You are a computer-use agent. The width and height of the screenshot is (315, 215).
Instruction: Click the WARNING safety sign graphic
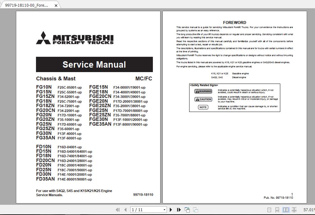203,91
